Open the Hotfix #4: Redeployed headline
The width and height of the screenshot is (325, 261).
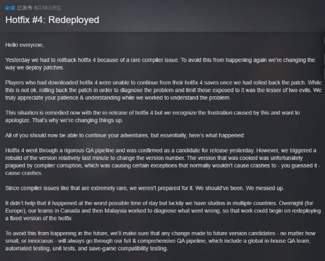coord(52,20)
